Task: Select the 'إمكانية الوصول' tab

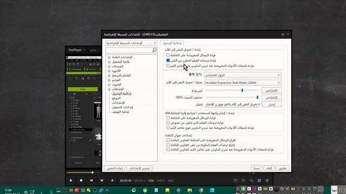Action: pos(172,43)
